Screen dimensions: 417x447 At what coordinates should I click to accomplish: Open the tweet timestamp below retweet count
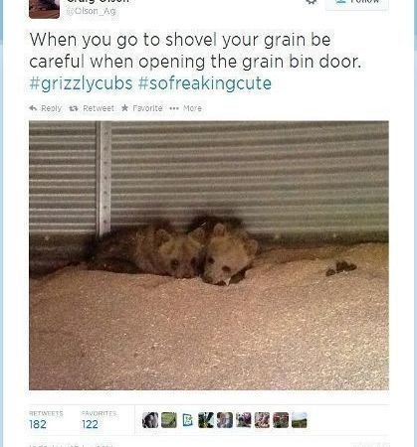coord(72,445)
